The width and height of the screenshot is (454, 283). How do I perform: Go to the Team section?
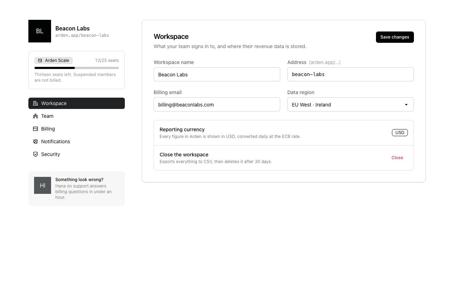click(77, 116)
